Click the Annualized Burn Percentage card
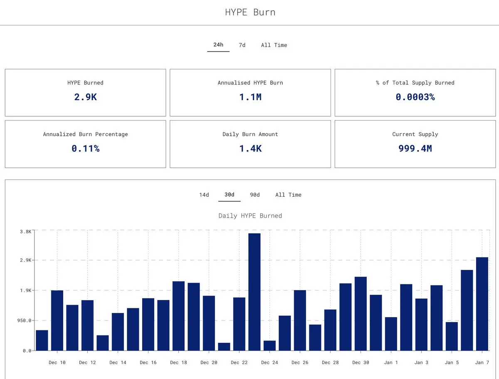Viewport: 499px width, 379px height. 85,144
